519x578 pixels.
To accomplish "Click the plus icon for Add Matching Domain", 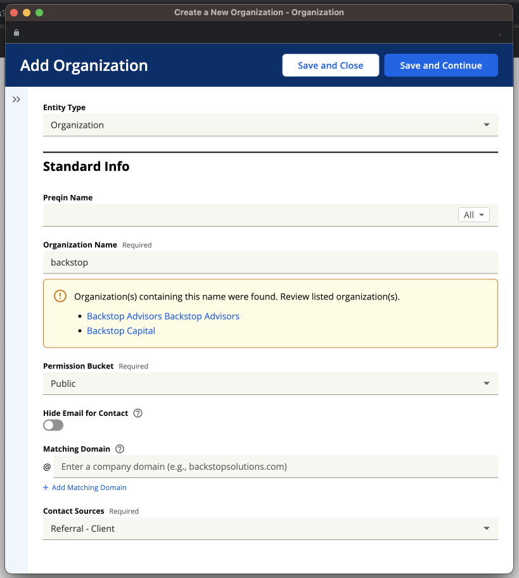I will tap(46, 487).
